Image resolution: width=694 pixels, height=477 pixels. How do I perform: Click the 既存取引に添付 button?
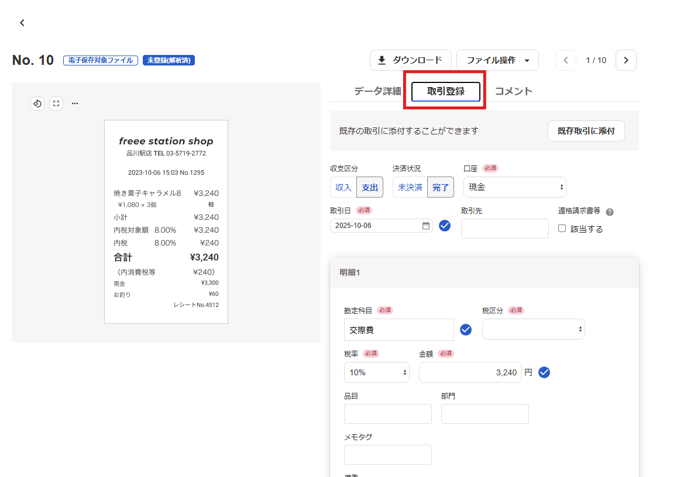tap(586, 131)
